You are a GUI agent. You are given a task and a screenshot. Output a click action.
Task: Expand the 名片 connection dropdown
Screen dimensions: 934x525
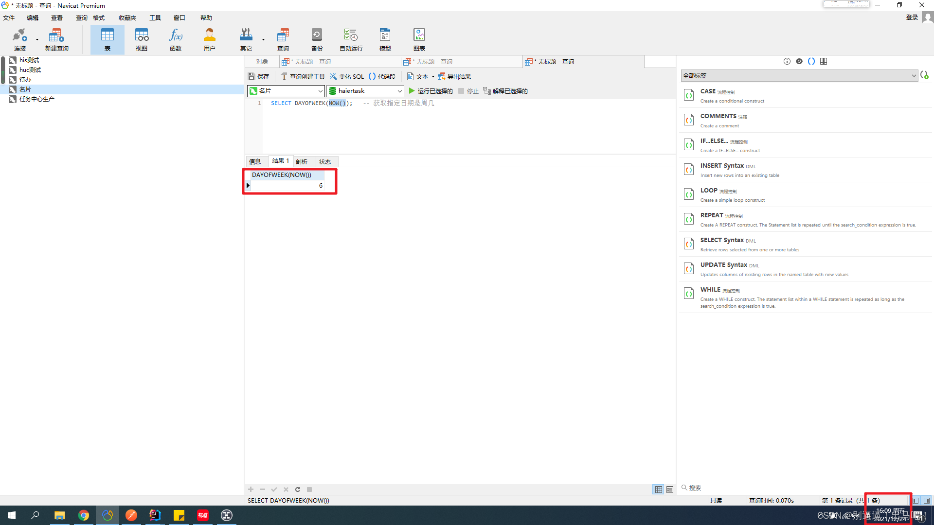pyautogui.click(x=320, y=91)
